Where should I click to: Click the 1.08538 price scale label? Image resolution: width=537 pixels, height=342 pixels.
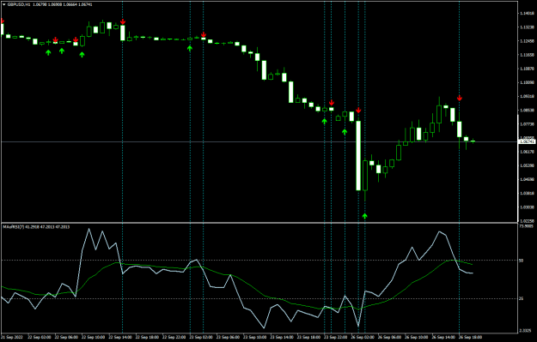click(x=527, y=110)
